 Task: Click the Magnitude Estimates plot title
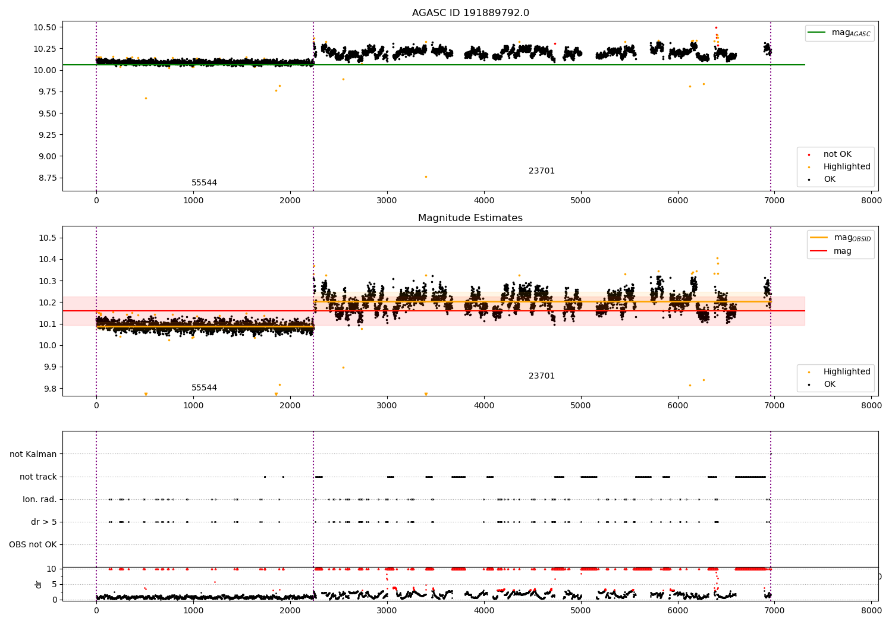470,218
